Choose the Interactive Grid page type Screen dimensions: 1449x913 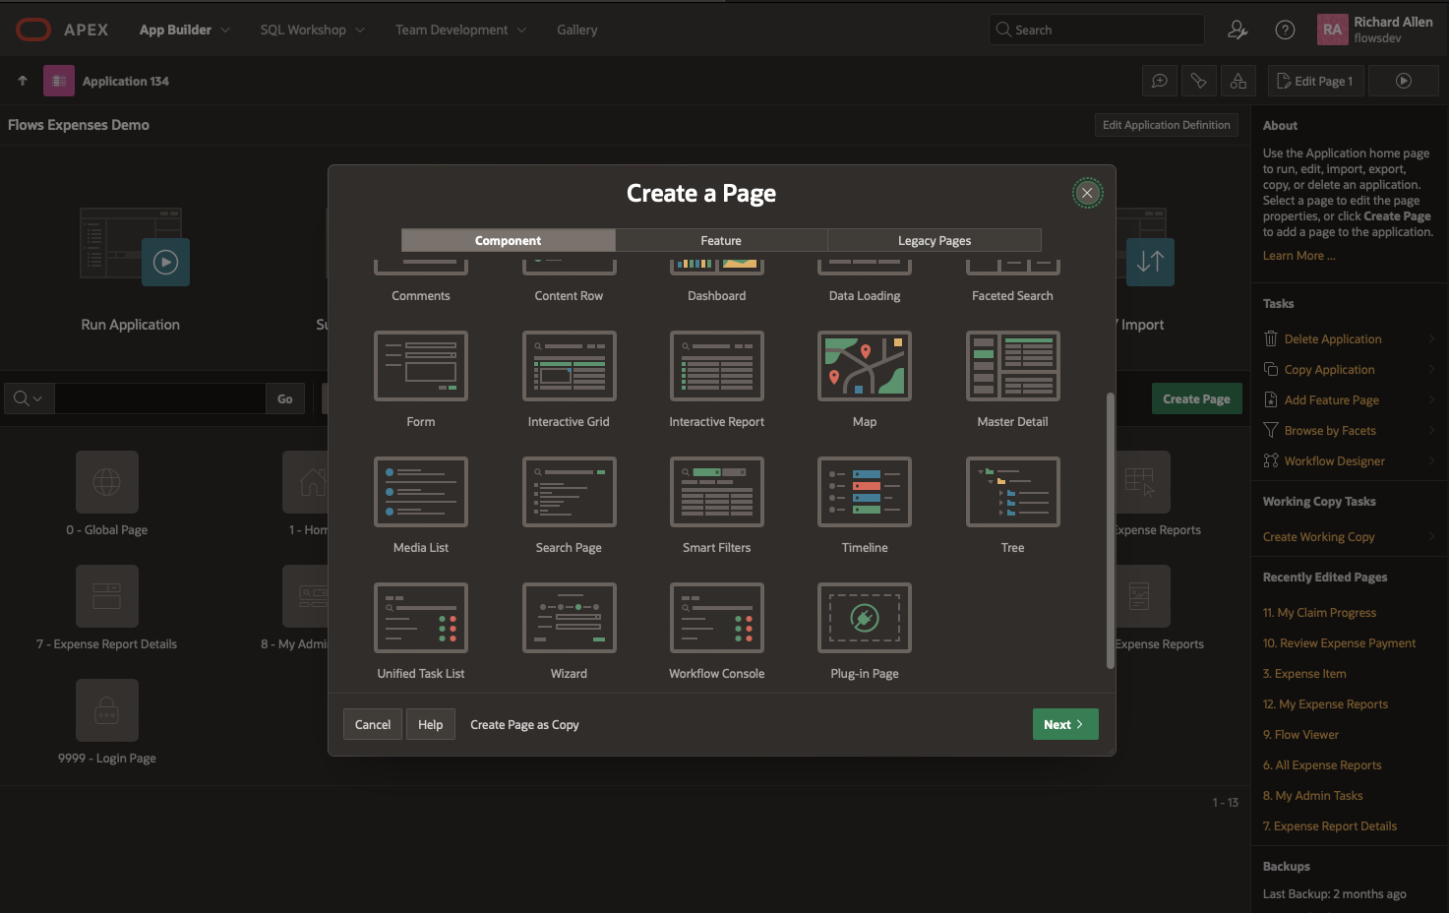569,366
